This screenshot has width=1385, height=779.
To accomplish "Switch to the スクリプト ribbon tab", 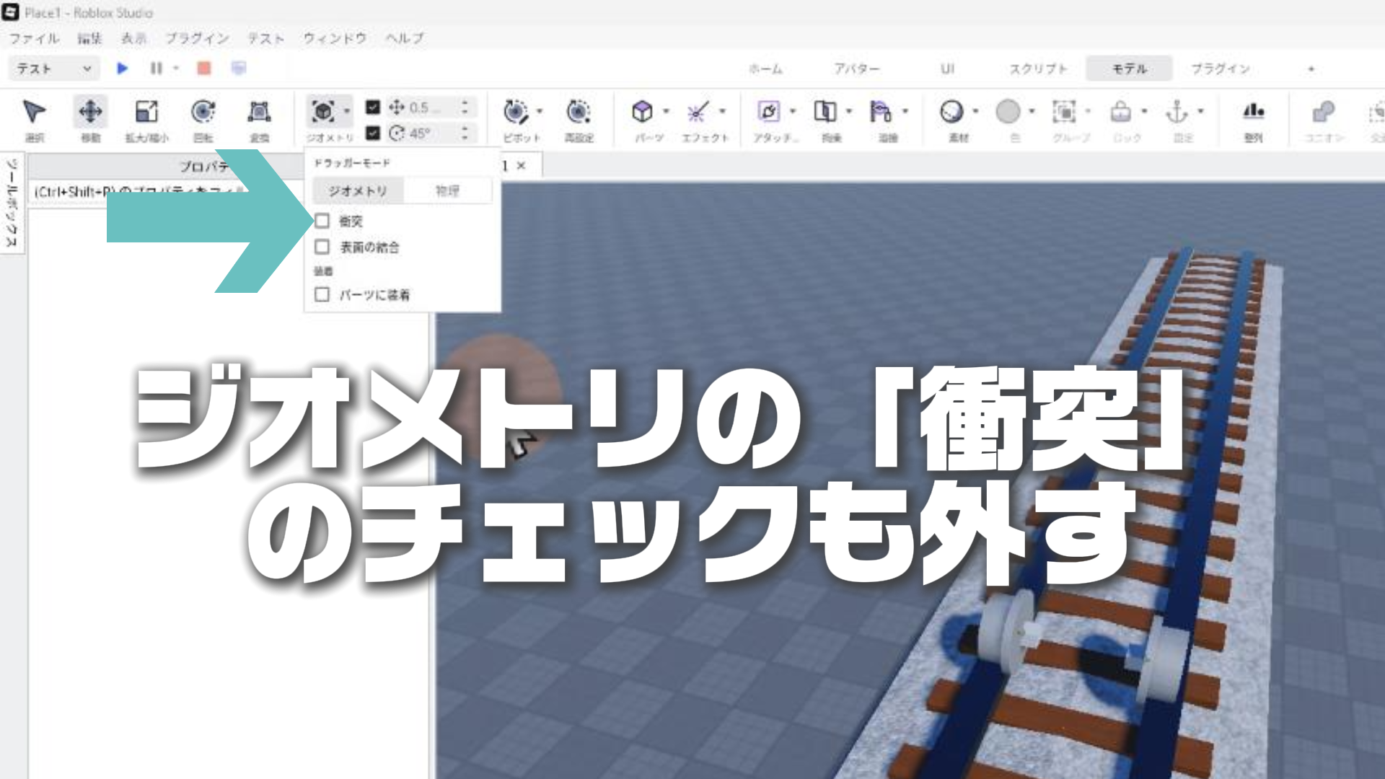I will tap(1037, 69).
